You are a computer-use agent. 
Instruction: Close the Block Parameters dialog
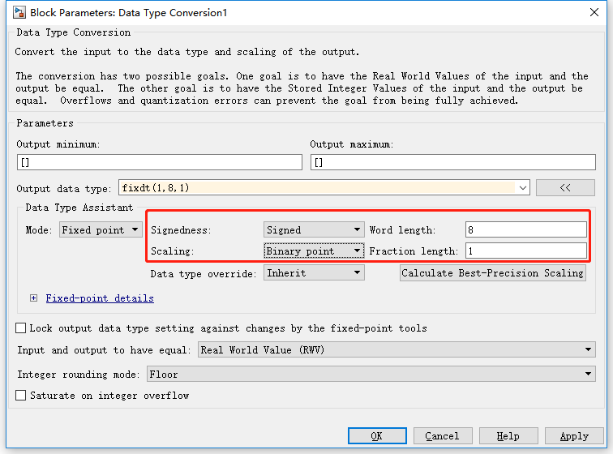[x=594, y=12]
